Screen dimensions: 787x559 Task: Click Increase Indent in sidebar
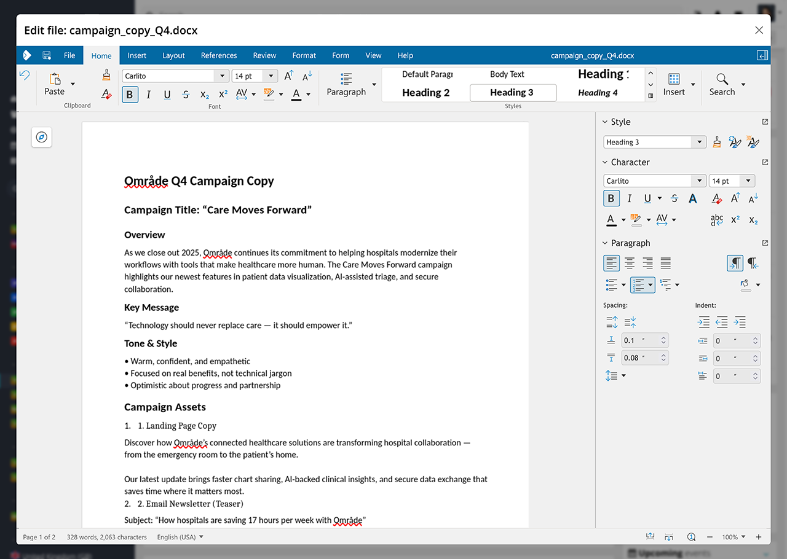(703, 322)
